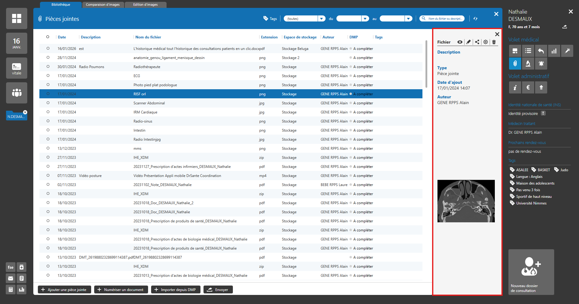The image size is (579, 304).
Task: Open the 'au' end date dropdown
Action: coord(409,19)
